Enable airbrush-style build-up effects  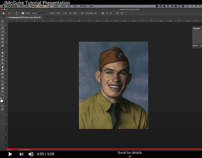click(x=82, y=13)
